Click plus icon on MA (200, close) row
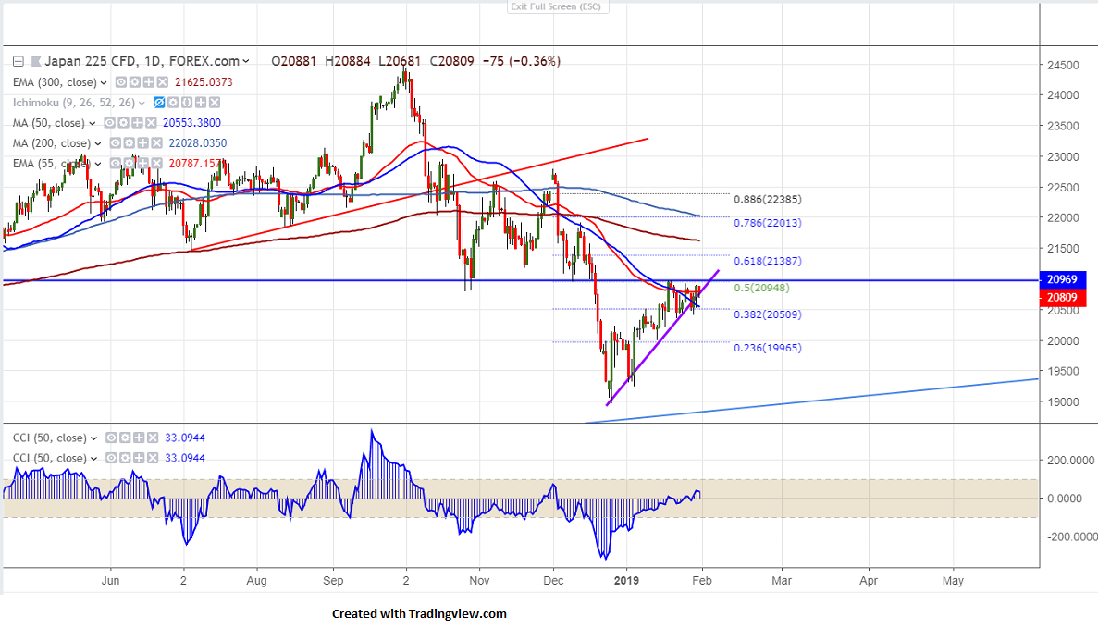This screenshot has height=629, width=1098. (x=142, y=142)
